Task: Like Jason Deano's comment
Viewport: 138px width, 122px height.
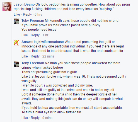Action: 17,15
